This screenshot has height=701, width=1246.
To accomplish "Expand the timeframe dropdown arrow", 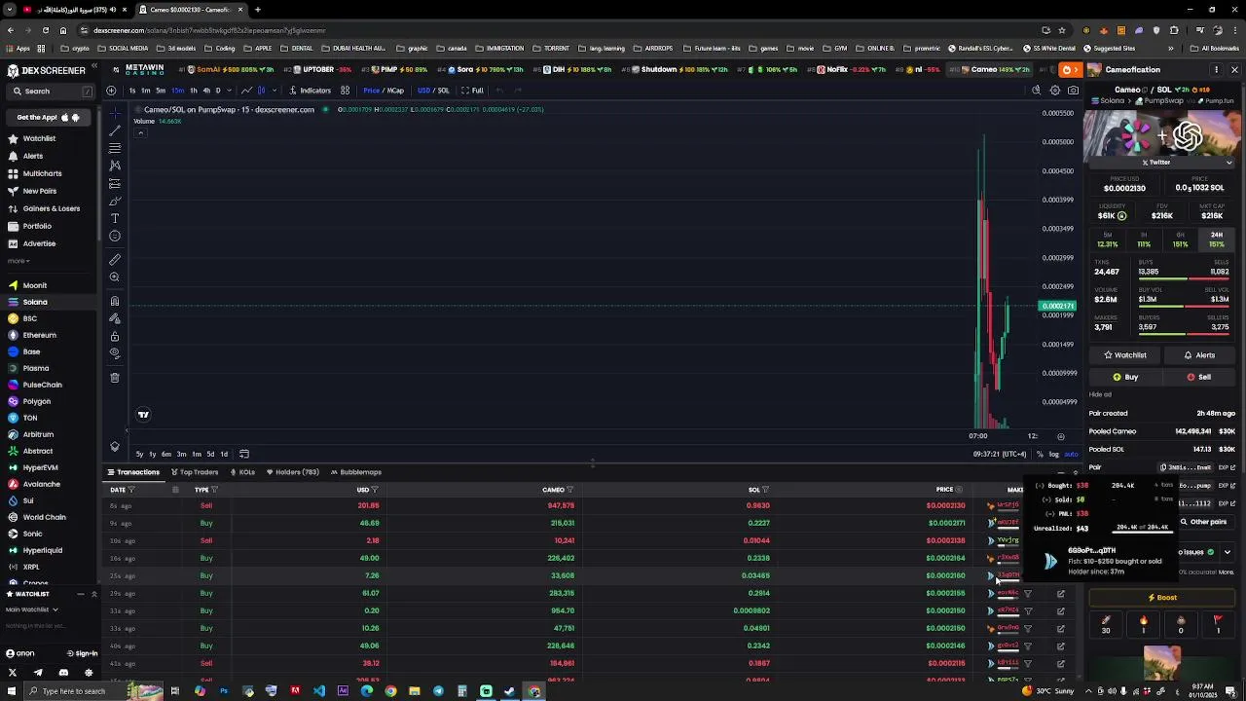I will [231, 91].
